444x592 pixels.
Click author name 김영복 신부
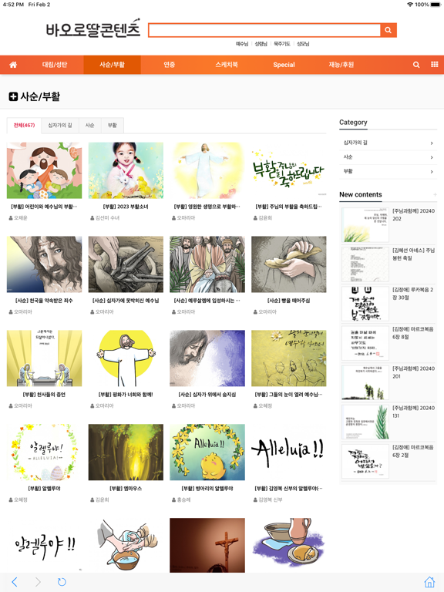pyautogui.click(x=271, y=499)
